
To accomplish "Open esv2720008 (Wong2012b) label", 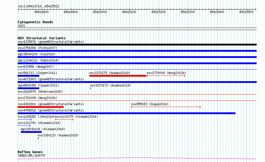I will point(38,98).
